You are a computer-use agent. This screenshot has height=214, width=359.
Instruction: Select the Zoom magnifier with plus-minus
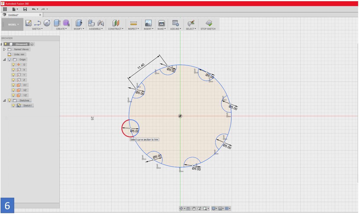tap(199, 209)
